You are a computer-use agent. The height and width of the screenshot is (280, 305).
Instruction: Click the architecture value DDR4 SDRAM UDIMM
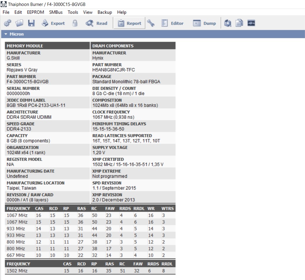point(29,117)
